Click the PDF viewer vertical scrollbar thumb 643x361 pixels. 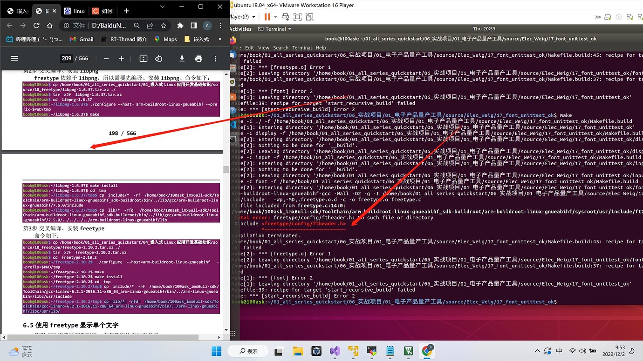(x=226, y=170)
